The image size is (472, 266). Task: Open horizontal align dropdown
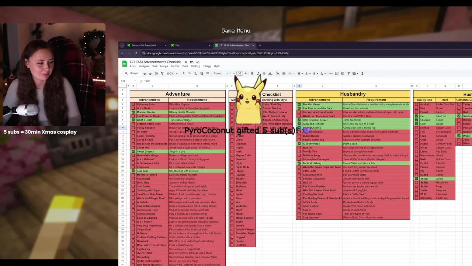pos(300,74)
